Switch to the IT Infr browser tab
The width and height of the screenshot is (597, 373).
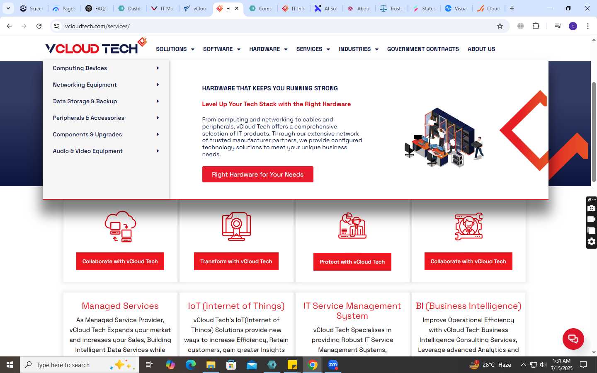[293, 8]
